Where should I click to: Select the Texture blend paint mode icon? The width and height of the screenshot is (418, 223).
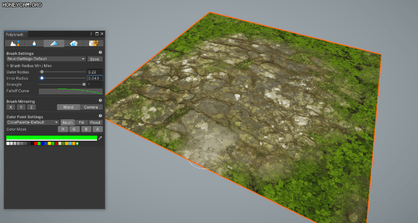pyautogui.click(x=93, y=43)
